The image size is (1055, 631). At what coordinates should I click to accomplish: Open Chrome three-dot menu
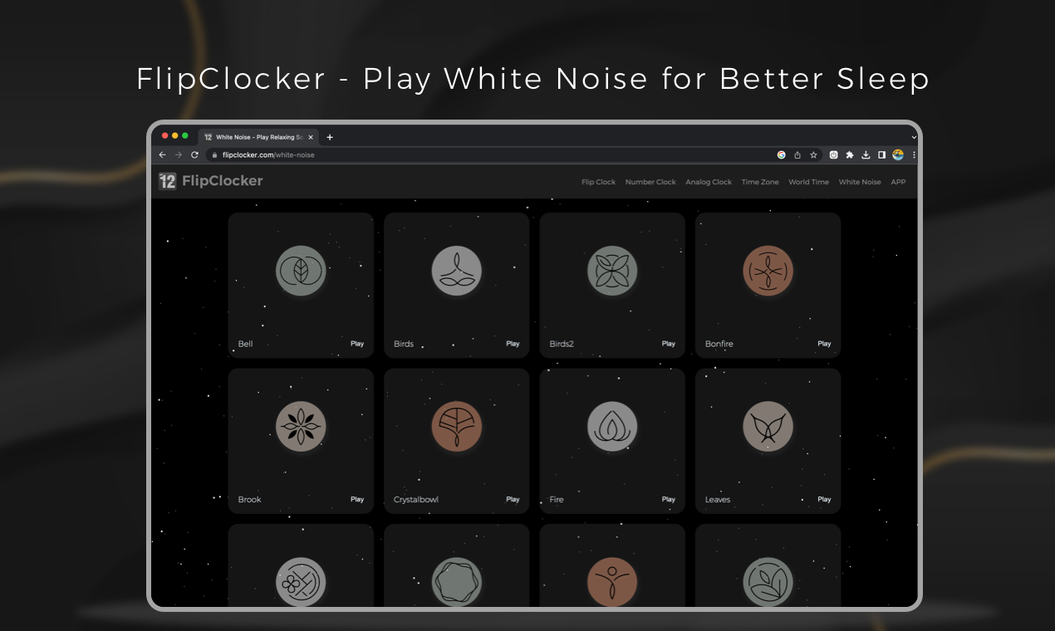(x=914, y=154)
